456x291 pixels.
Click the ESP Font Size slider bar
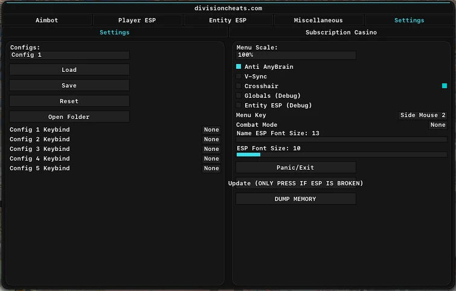[x=341, y=155]
